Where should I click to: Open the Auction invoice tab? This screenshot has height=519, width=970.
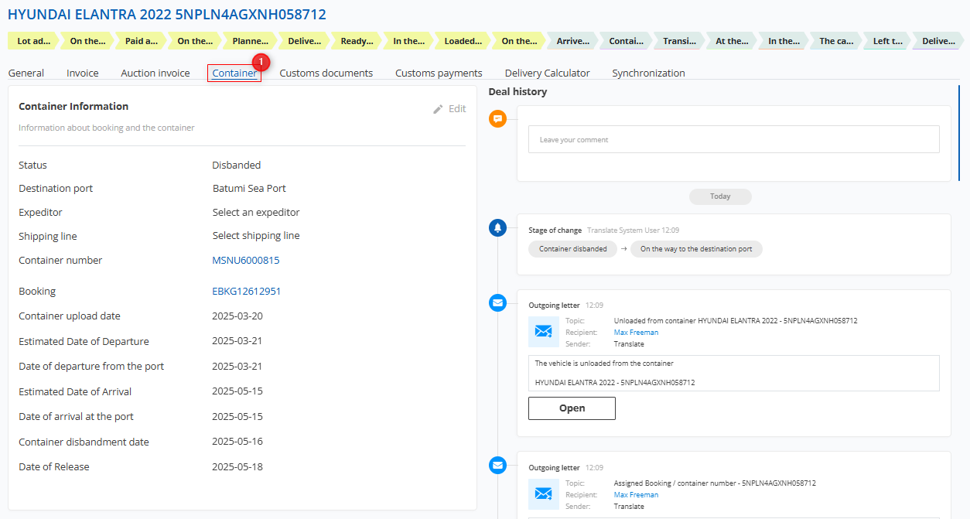[x=155, y=73]
